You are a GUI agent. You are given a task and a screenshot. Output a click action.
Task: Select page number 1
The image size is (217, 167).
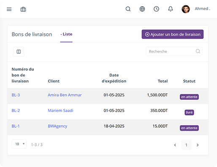[186, 145]
